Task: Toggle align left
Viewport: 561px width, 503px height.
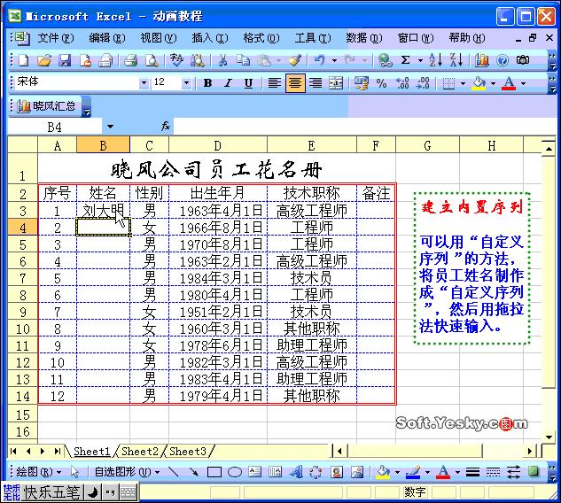Action: click(x=275, y=83)
